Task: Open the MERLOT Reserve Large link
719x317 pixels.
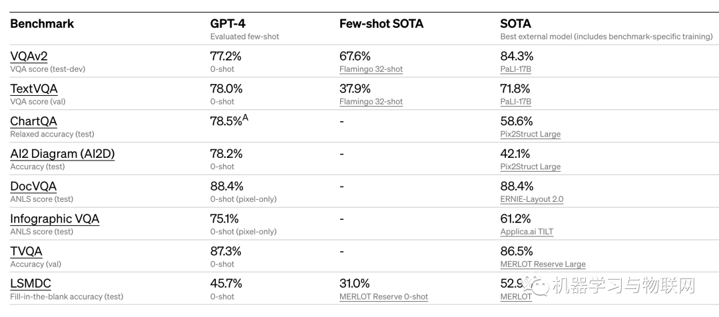Action: click(x=543, y=264)
